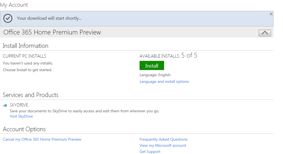Image resolution: width=283 pixels, height=154 pixels.
Task: Open Language and install options link
Action: 164,81
